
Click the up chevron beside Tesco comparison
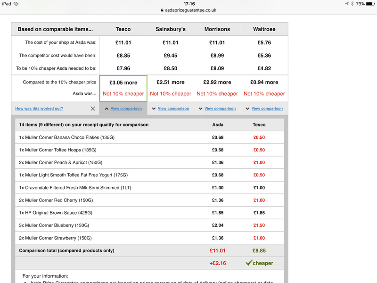[x=107, y=108]
